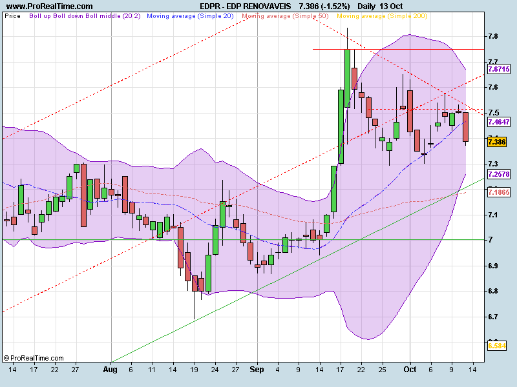
Task: Click the 11 date label on the axis
Action: pos(152,370)
